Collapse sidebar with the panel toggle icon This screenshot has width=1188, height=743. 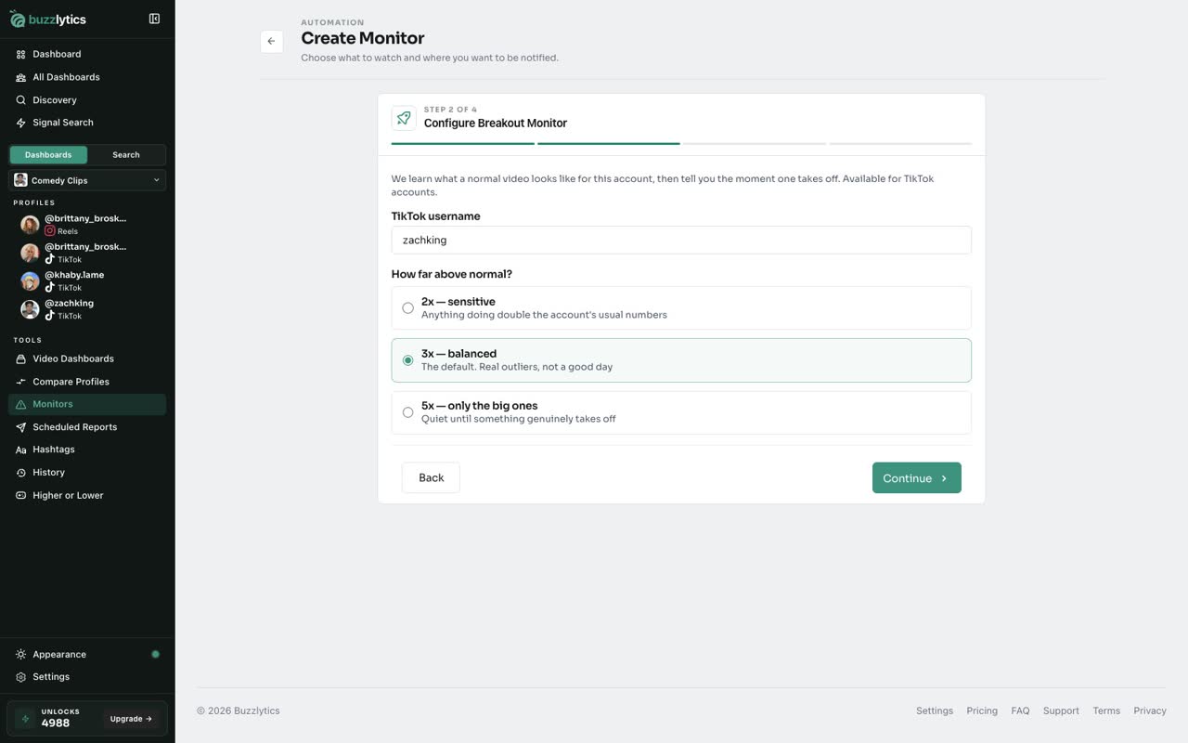154,19
